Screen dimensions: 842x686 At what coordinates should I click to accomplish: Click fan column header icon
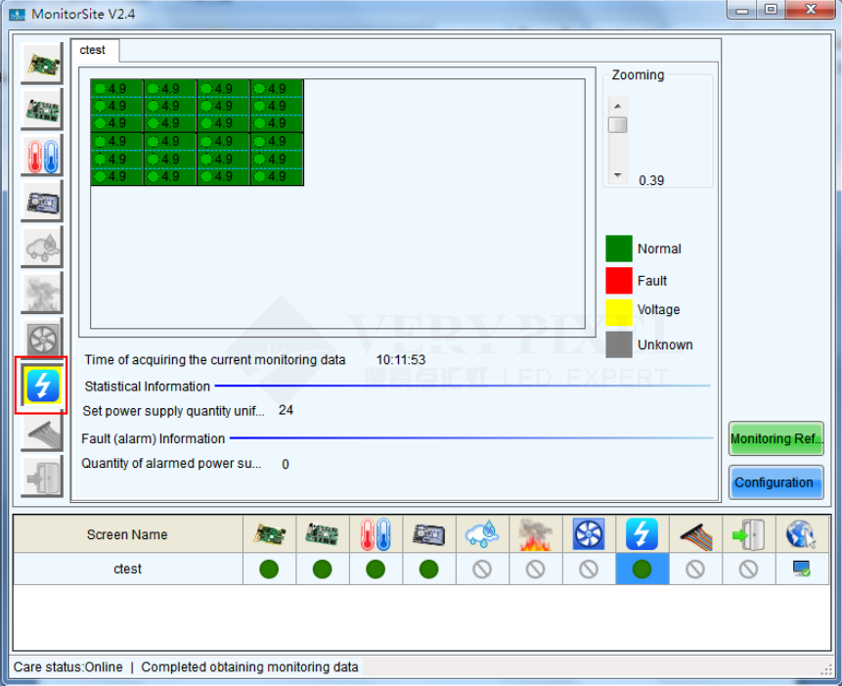point(589,534)
